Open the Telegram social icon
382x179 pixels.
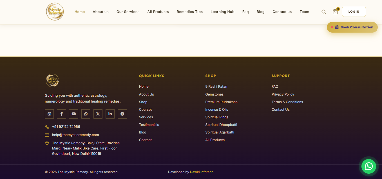(122, 114)
